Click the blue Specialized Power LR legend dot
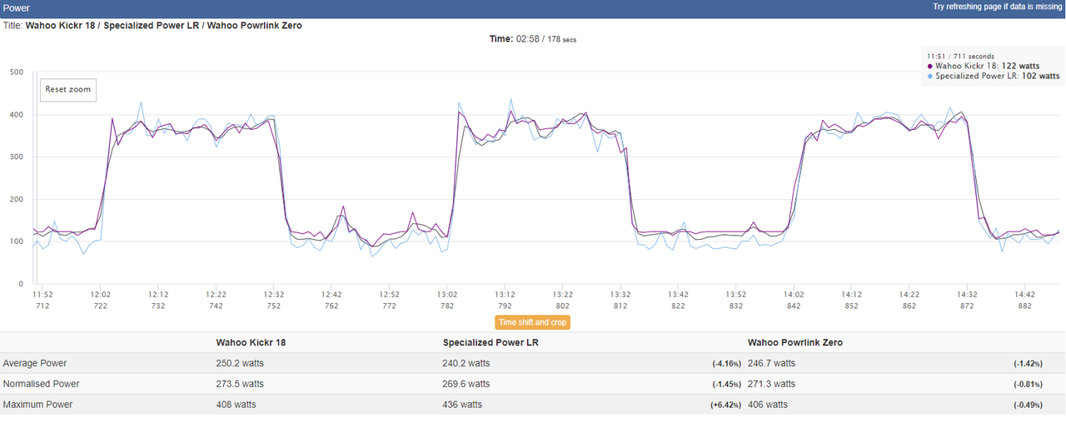This screenshot has height=423, width=1066. pos(929,76)
